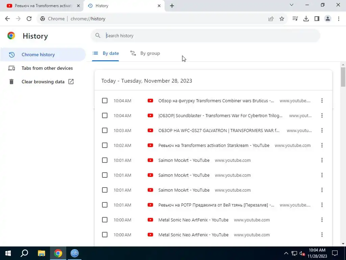Screen dimensions: 346x260
Task: Open the Chrome downloads icon
Action: pyautogui.click(x=306, y=19)
